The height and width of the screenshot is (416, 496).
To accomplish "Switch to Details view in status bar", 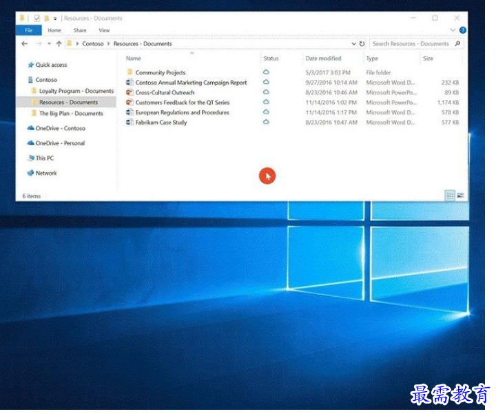I will [449, 196].
